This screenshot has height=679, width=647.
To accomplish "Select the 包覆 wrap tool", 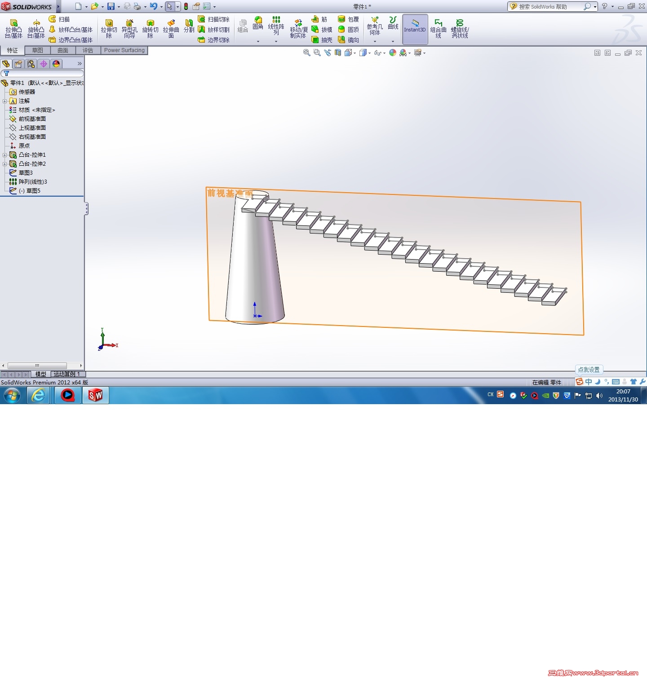I will pos(348,19).
